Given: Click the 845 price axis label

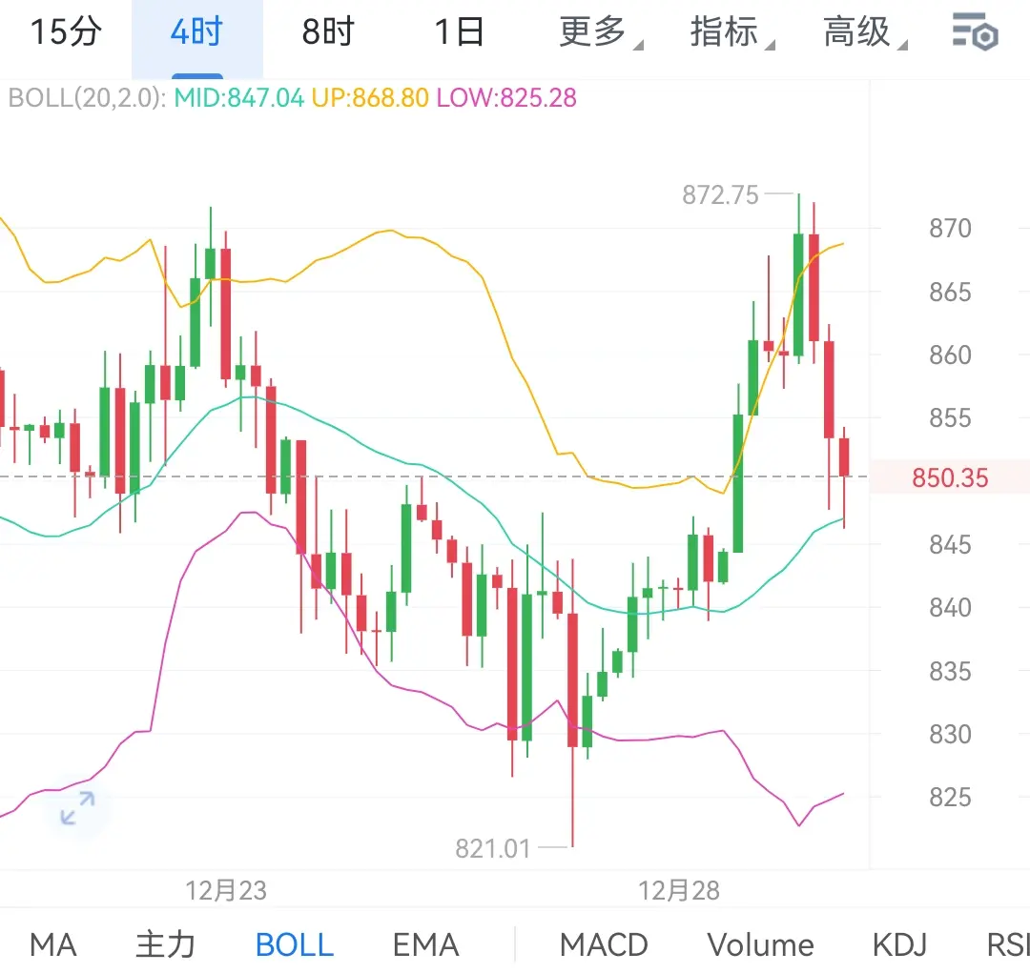Looking at the screenshot, I should (x=950, y=544).
